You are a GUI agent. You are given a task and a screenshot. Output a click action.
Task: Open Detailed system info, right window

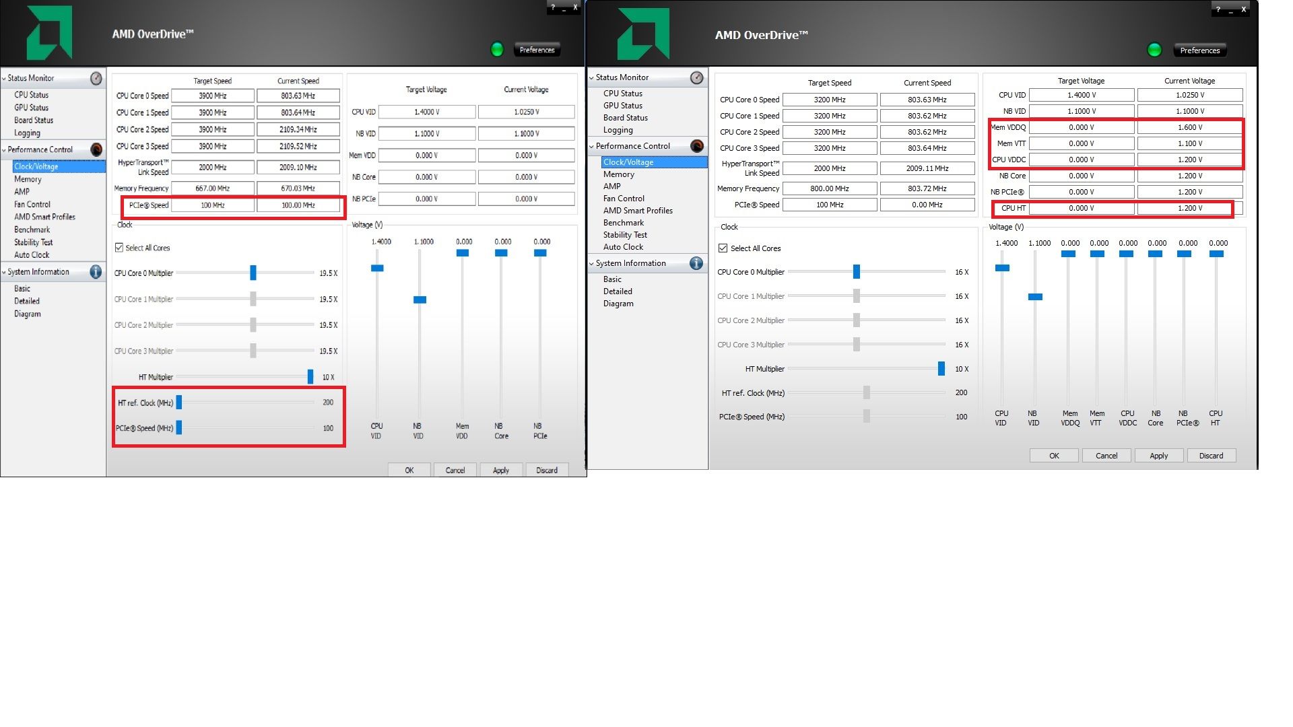coord(618,291)
